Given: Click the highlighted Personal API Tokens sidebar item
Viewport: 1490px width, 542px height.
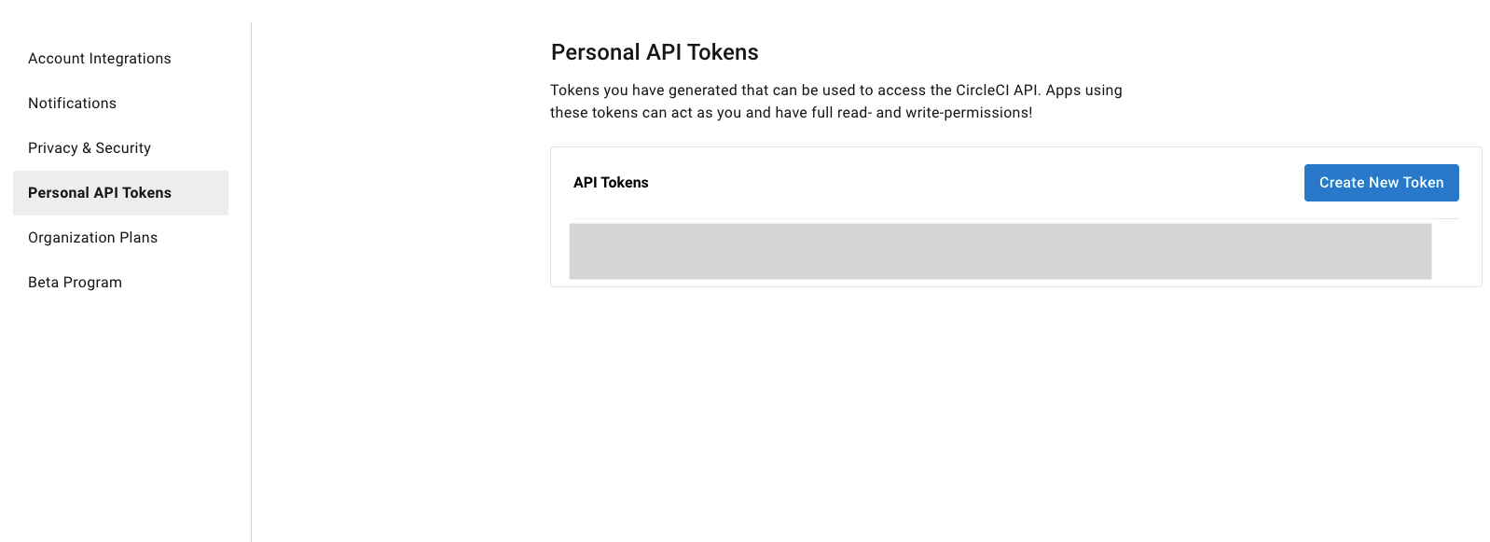Looking at the screenshot, I should pos(100,193).
